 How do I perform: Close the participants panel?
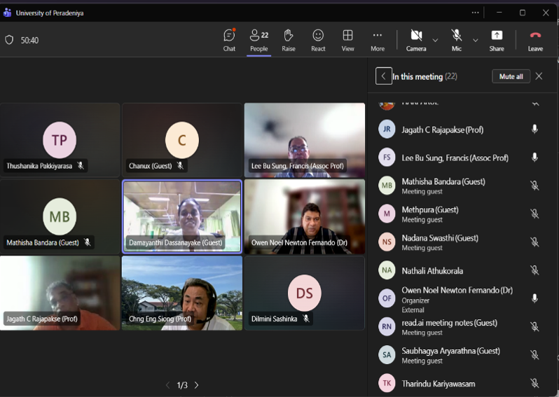point(539,76)
